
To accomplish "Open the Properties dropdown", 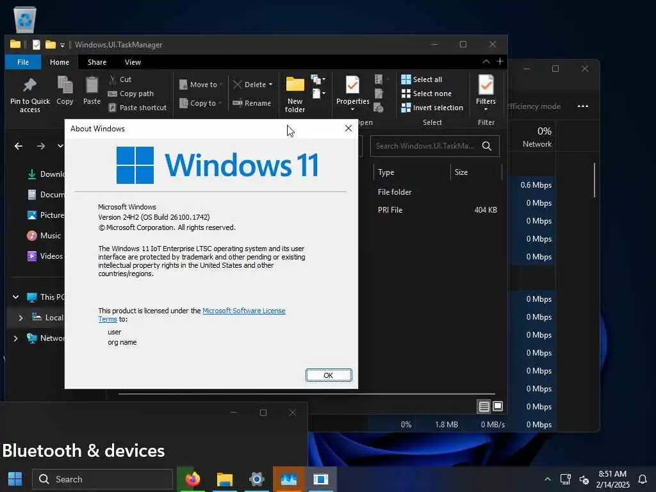I will (353, 110).
